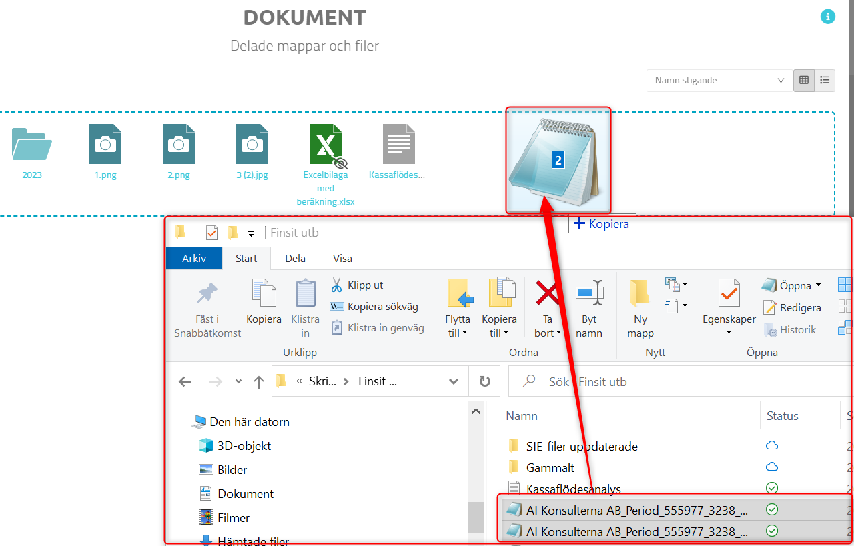Switch to the Dela ribbon tab
Screen dimensions: 854x546
pyautogui.click(x=296, y=258)
